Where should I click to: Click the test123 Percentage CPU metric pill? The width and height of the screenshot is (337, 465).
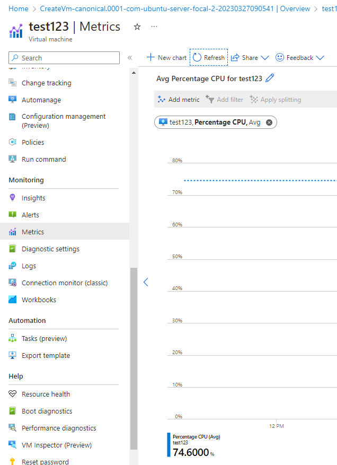216,122
